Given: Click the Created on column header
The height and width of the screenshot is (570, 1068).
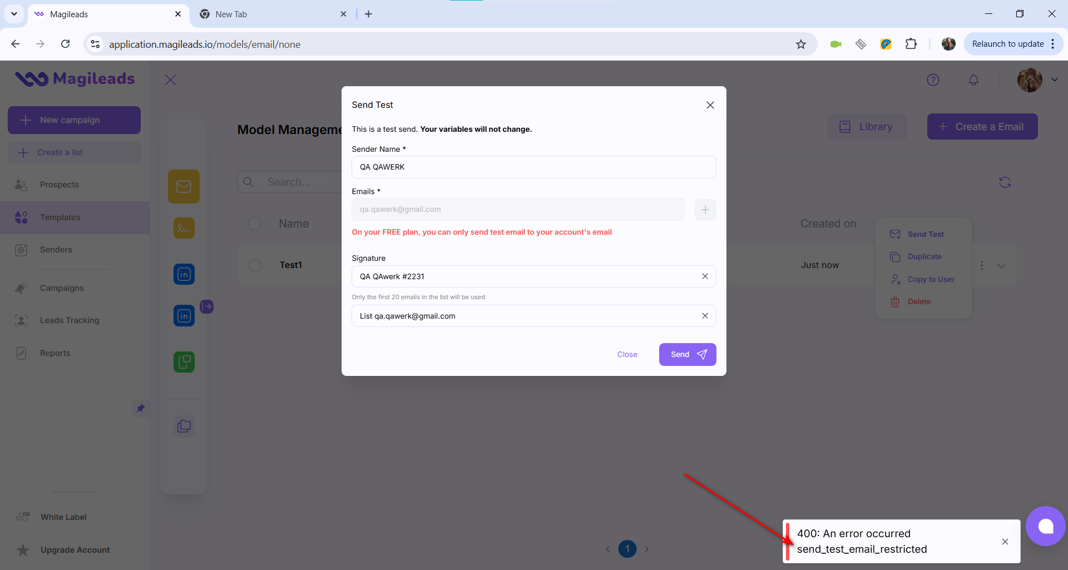Looking at the screenshot, I should [828, 224].
